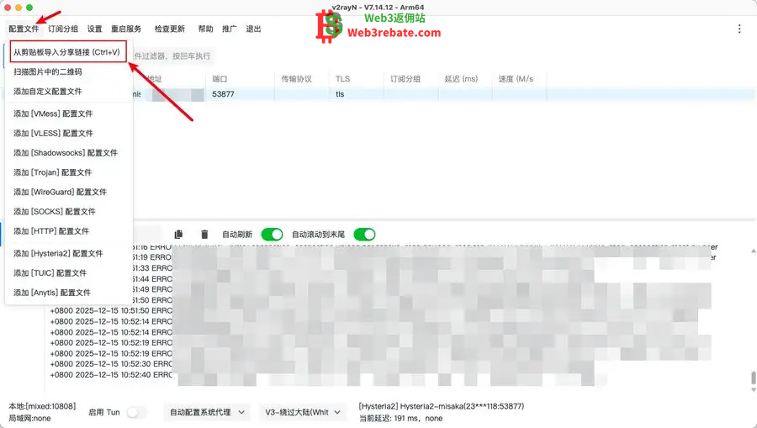
Task: Click the copy log icon
Action: [x=178, y=234]
